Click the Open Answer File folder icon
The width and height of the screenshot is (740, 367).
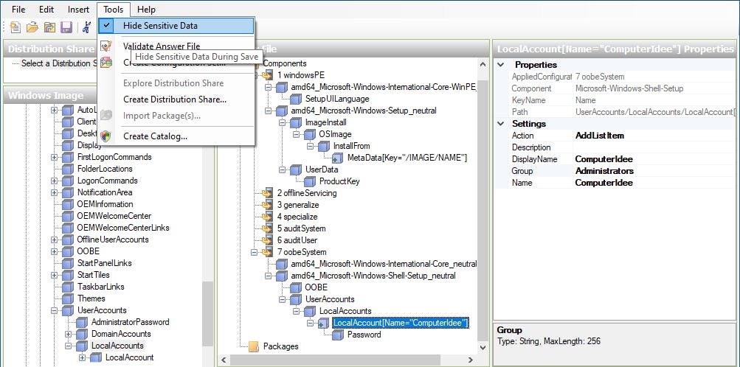point(32,27)
